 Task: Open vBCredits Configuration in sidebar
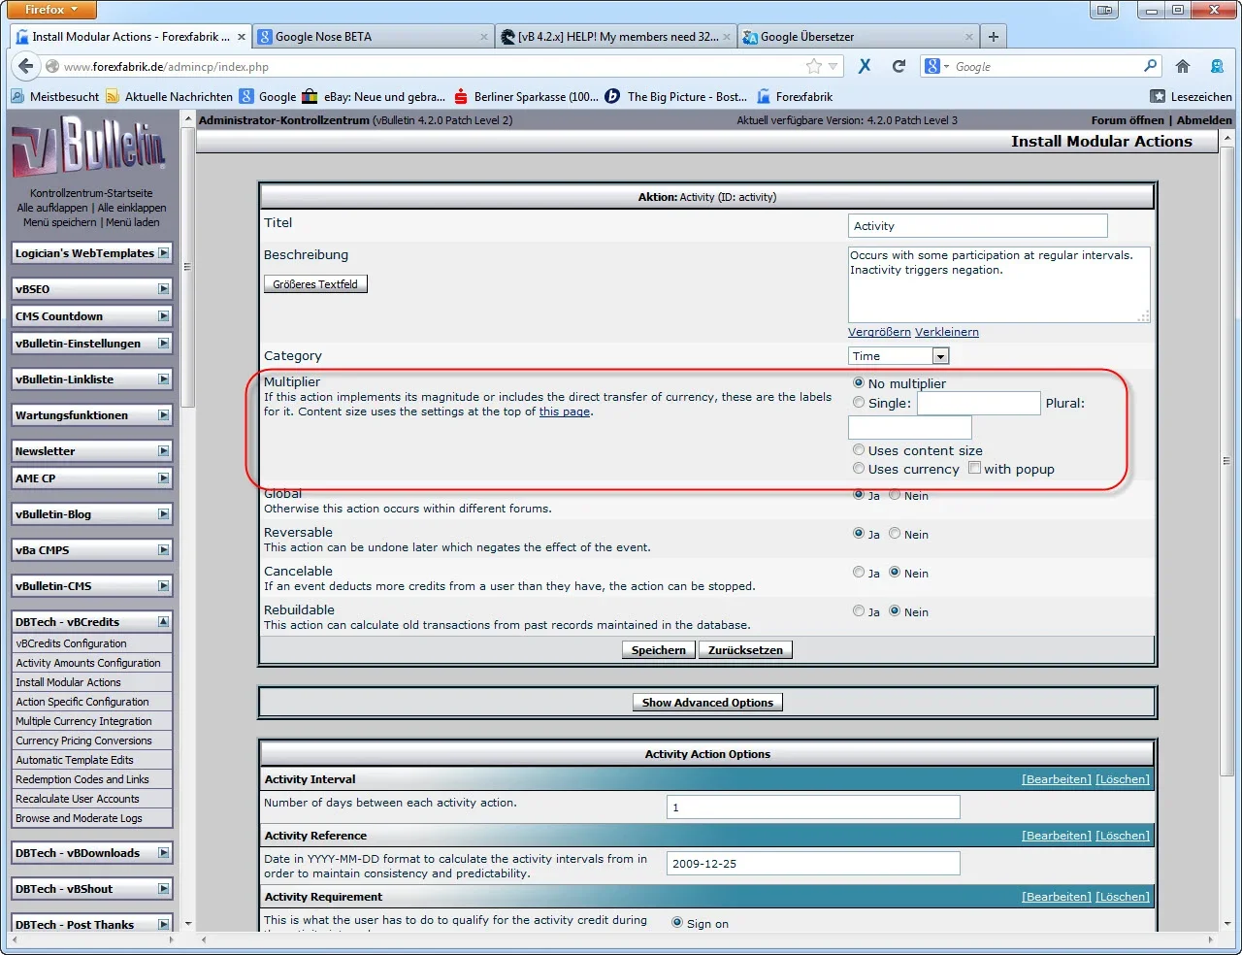(71, 643)
